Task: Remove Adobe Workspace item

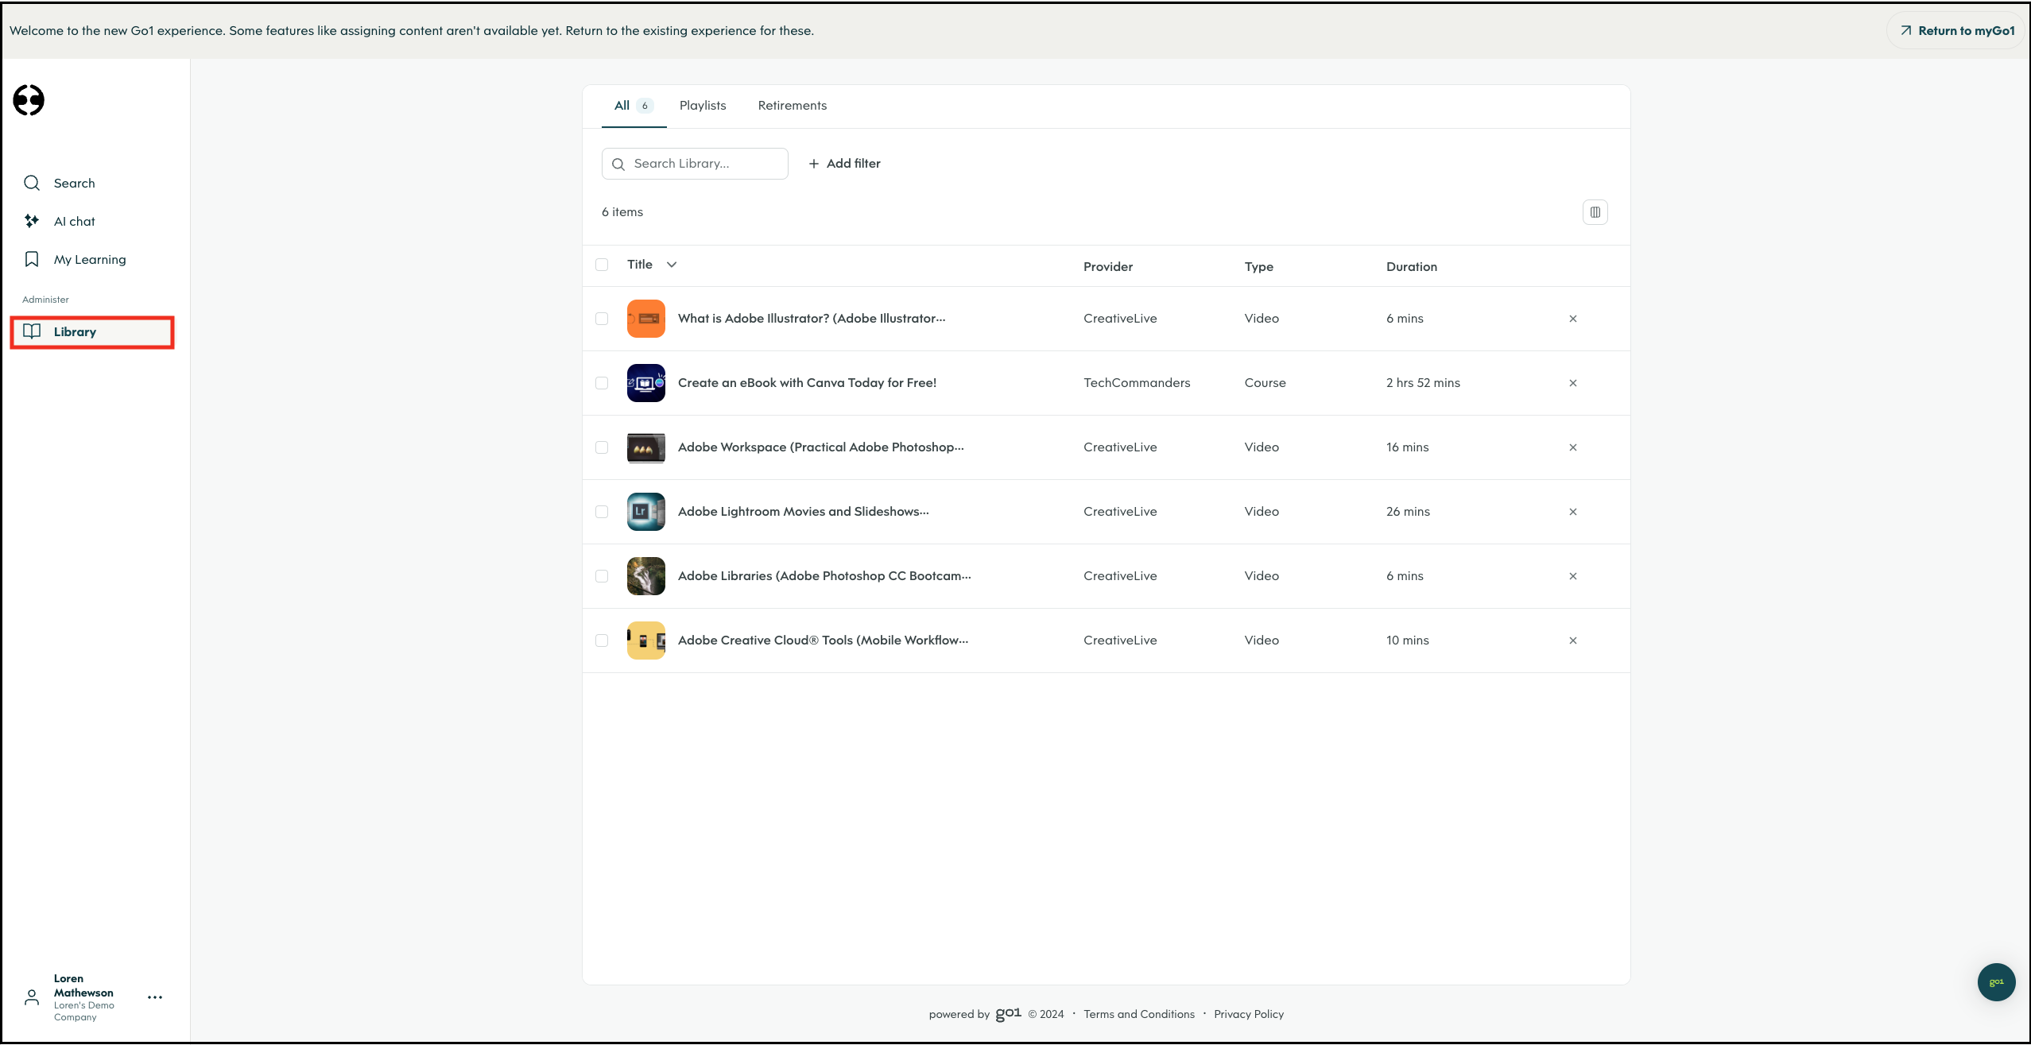Action: (1572, 447)
